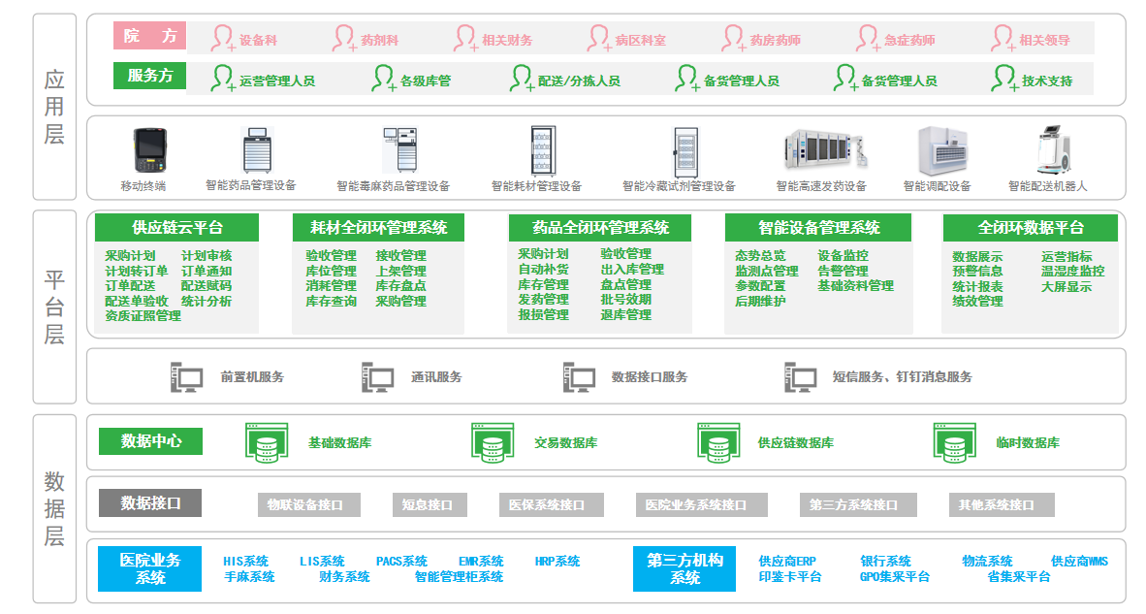Click the gray 数据接口 box
The image size is (1146, 614).
[150, 502]
